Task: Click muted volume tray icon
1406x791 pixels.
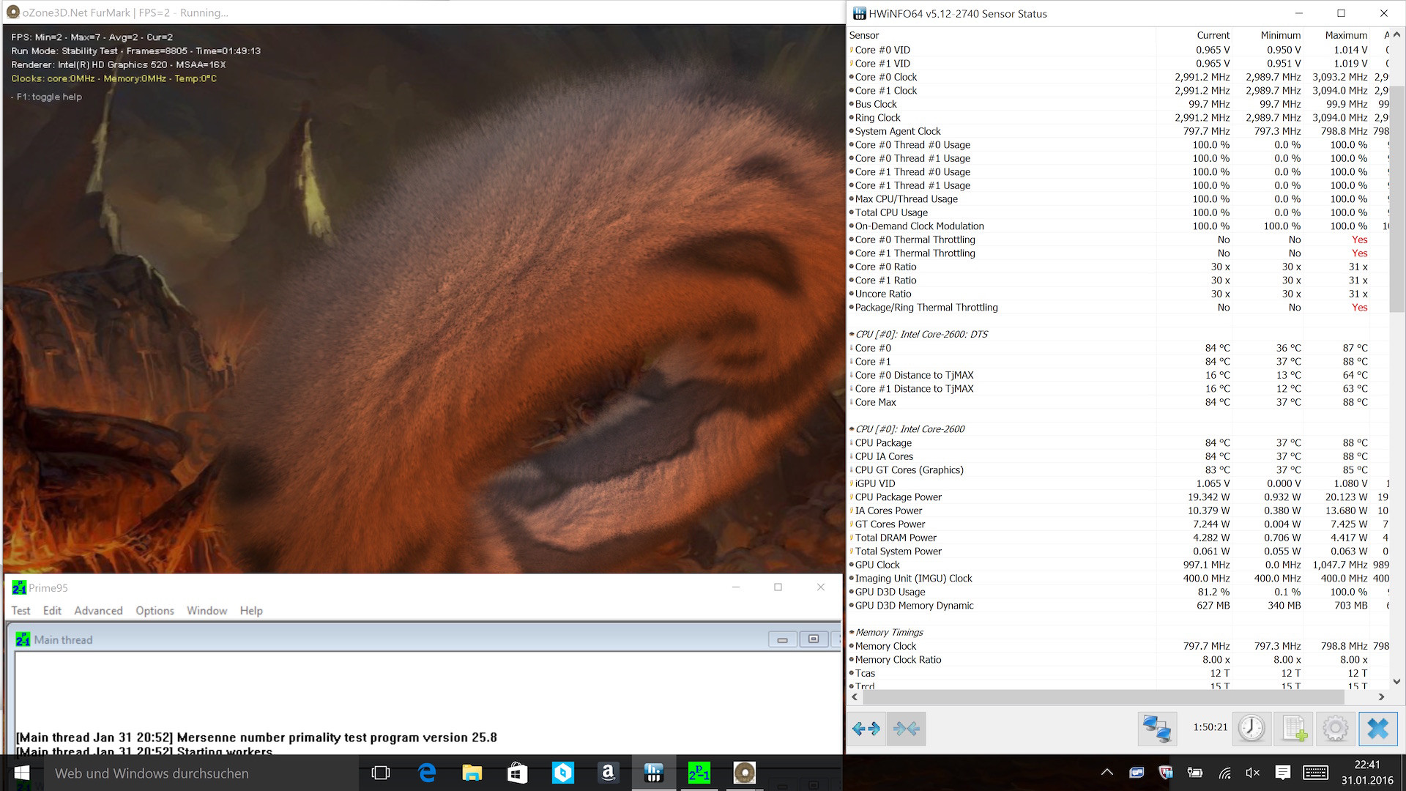Action: click(x=1253, y=773)
